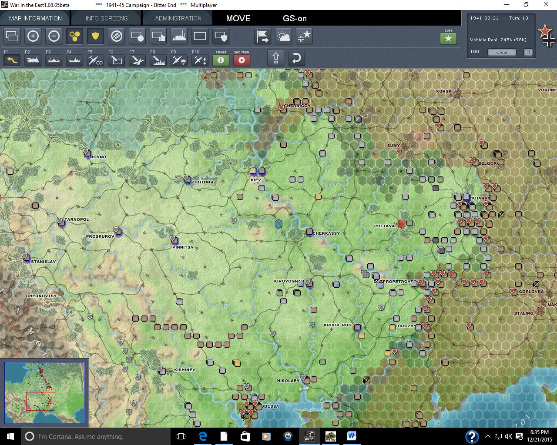Select F6 bomb unit icon
This screenshot has width=557, height=445.
click(116, 60)
